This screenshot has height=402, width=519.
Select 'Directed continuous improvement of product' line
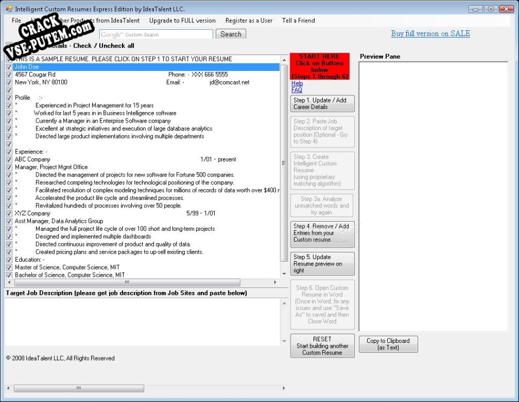(x=113, y=244)
